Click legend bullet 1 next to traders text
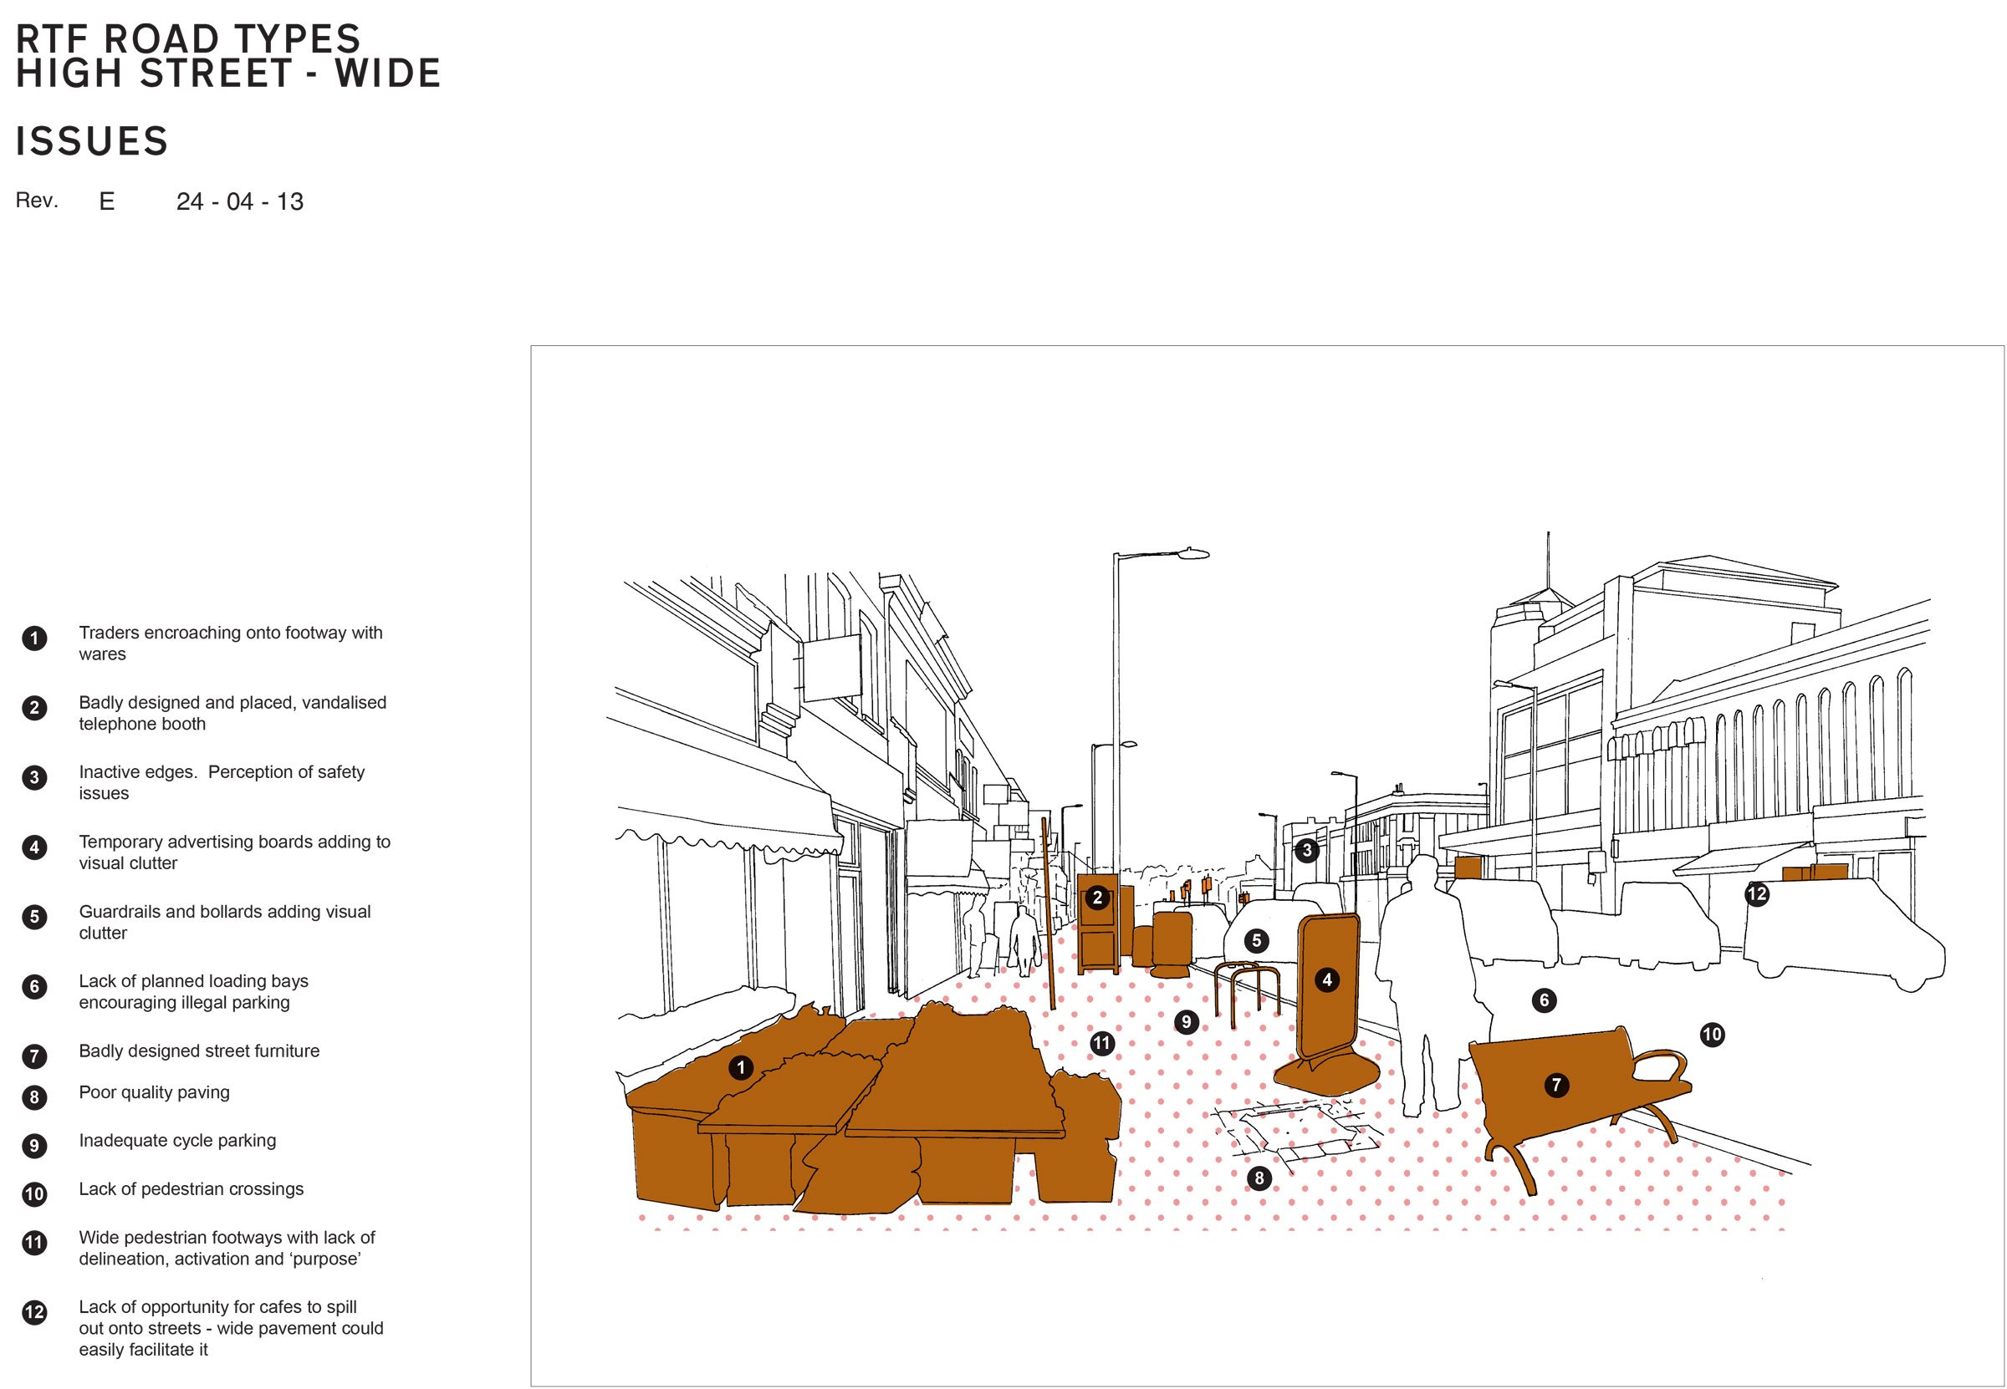This screenshot has height=1389, width=2007. click(x=35, y=639)
